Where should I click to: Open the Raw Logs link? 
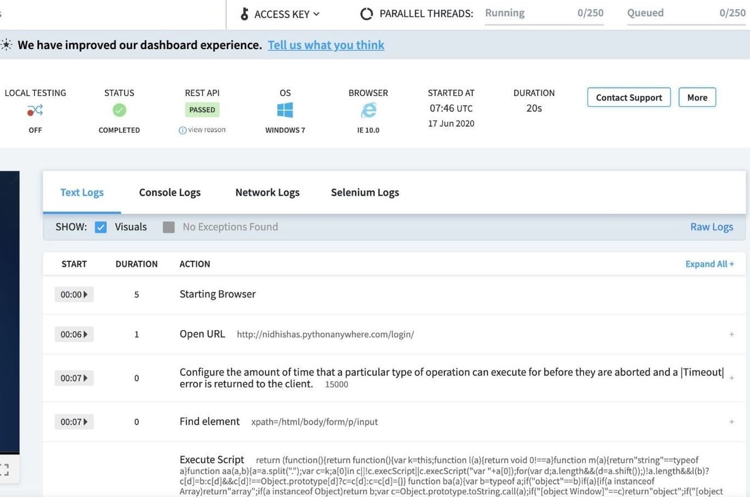coord(711,227)
